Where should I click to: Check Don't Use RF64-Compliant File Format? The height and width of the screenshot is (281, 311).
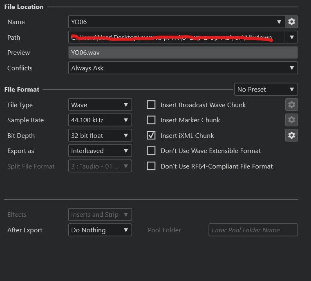[x=151, y=166]
